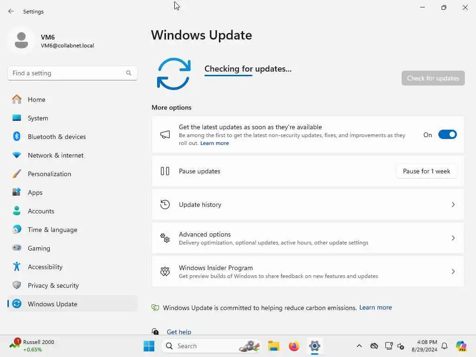Click the Get help headset icon
The width and height of the screenshot is (476, 357).
[x=155, y=331]
